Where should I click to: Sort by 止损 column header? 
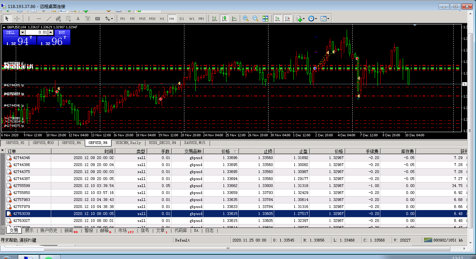pyautogui.click(x=257, y=151)
